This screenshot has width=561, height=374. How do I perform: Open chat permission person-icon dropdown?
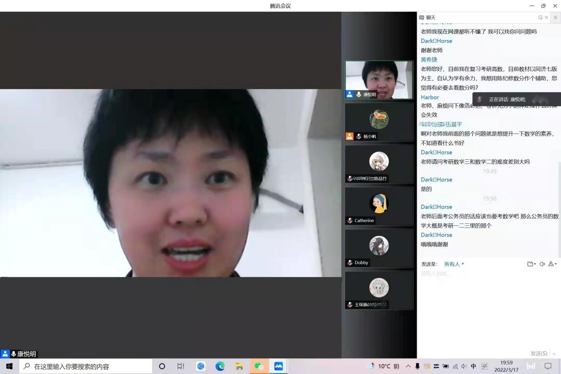tap(552, 264)
